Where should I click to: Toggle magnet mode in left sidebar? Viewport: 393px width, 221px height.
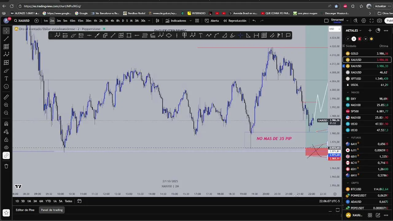(6, 124)
